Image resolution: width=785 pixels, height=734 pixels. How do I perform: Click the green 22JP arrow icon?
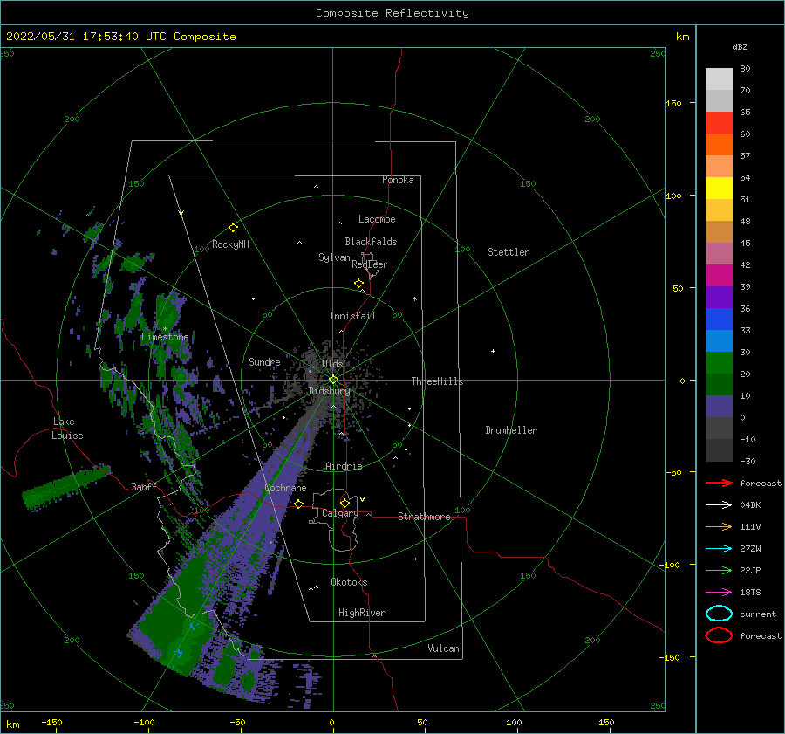[719, 570]
